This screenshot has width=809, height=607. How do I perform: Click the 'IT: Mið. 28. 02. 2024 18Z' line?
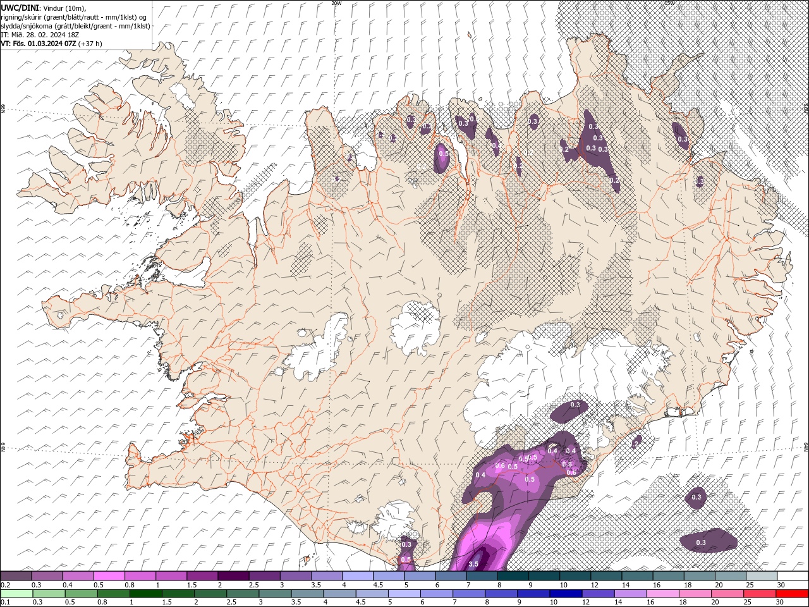[x=39, y=35]
